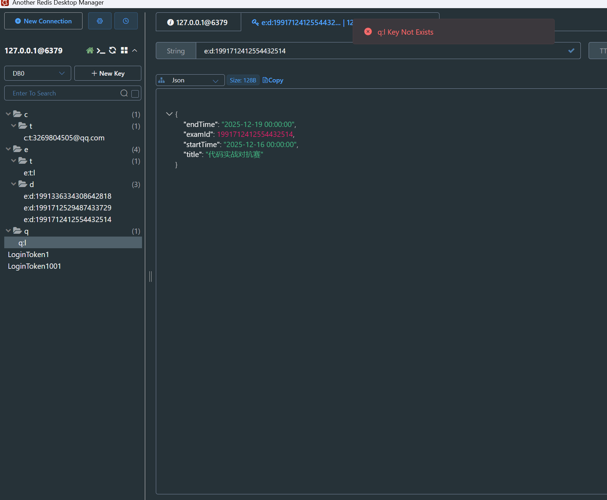Copy the key value
The width and height of the screenshot is (607, 500).
[273, 80]
